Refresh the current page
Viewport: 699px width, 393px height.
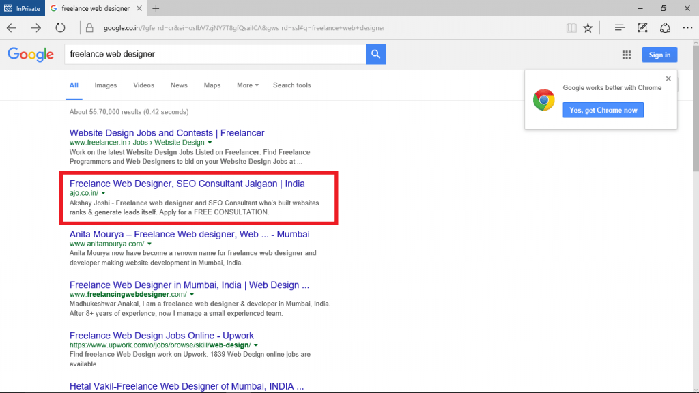pos(60,27)
